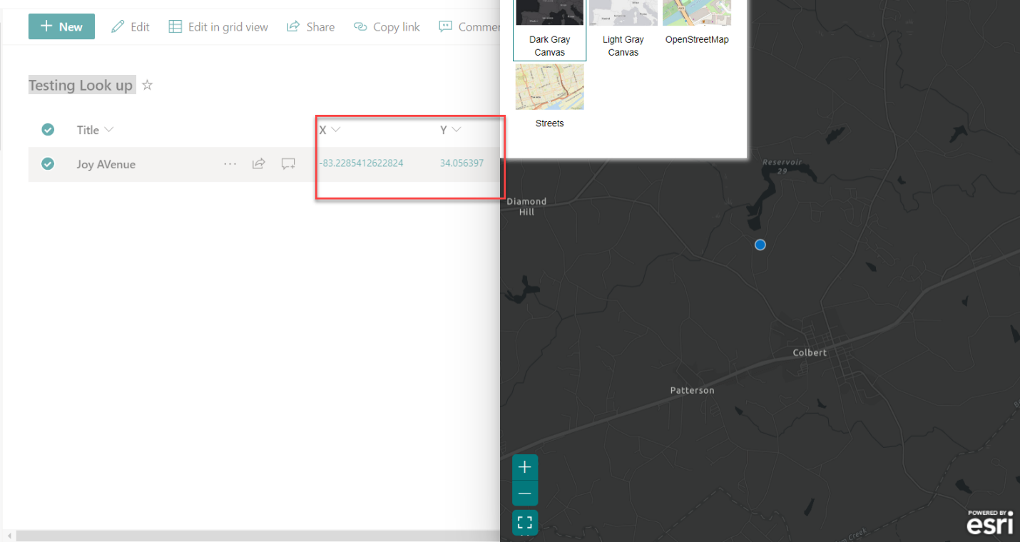Zoom out on the map
The width and height of the screenshot is (1020, 542).
(525, 493)
